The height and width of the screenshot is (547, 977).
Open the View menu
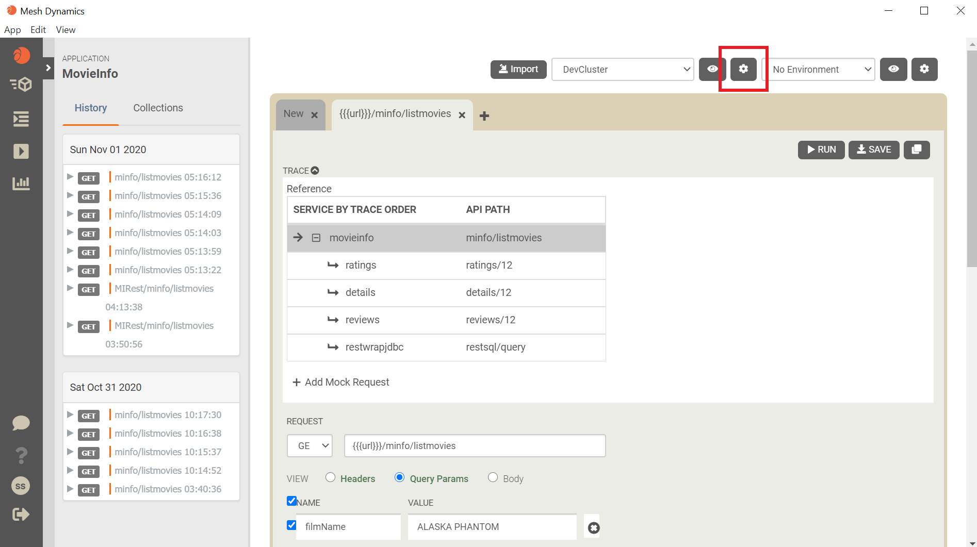[66, 30]
